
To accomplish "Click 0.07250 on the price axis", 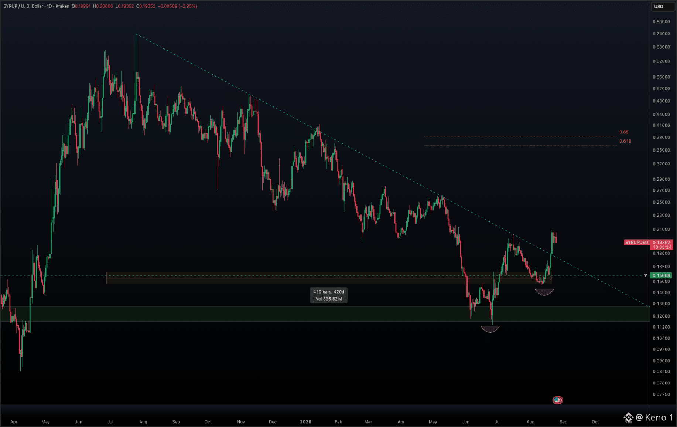I will (661, 394).
